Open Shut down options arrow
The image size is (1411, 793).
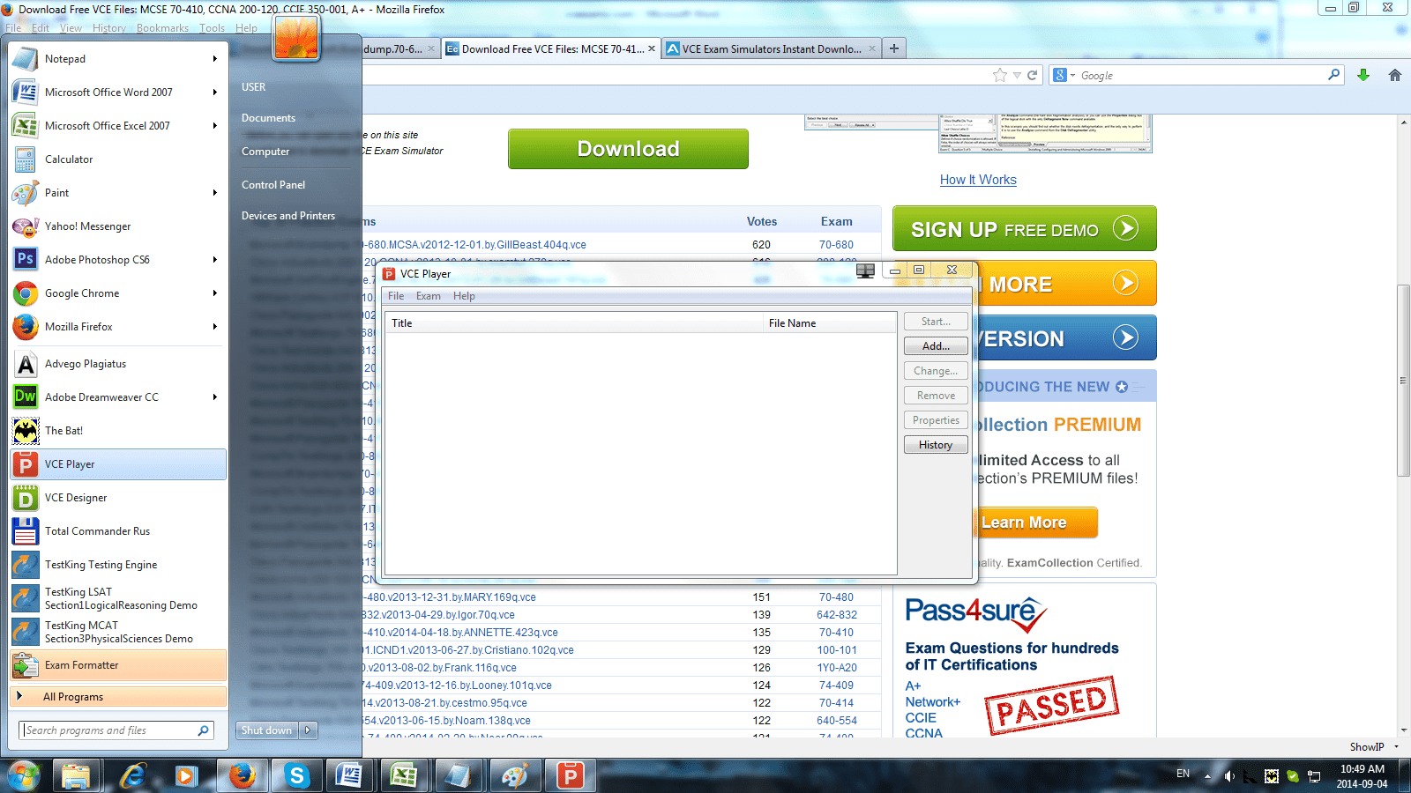point(309,730)
